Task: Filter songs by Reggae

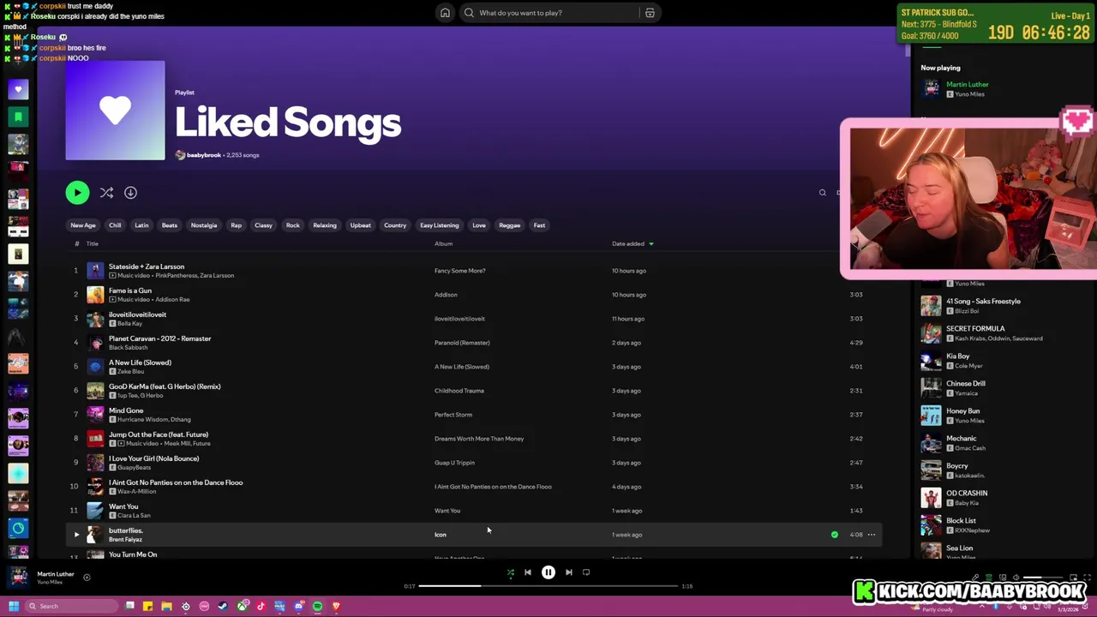Action: (x=510, y=225)
